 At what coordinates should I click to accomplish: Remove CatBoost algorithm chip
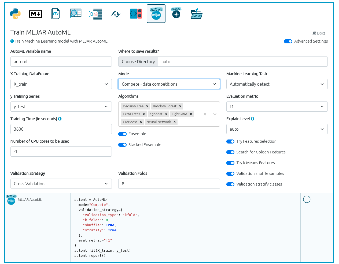(x=141, y=122)
